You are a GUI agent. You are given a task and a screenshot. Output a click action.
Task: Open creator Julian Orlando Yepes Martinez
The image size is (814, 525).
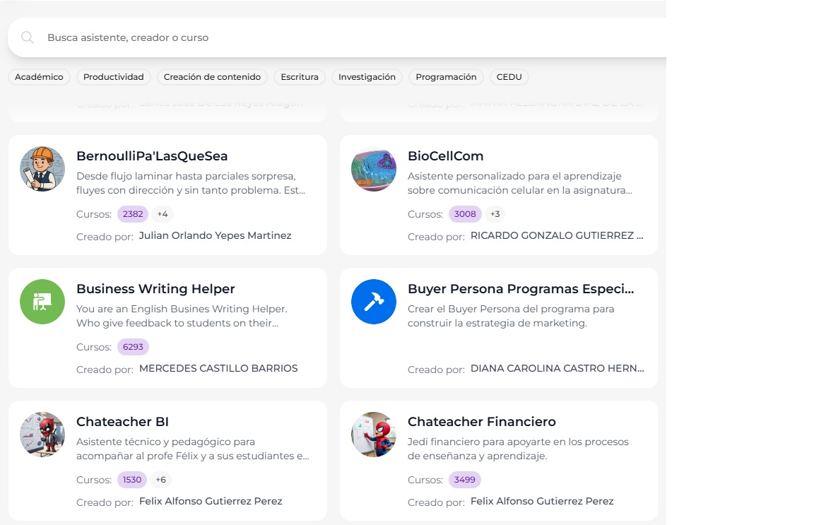[x=215, y=235]
